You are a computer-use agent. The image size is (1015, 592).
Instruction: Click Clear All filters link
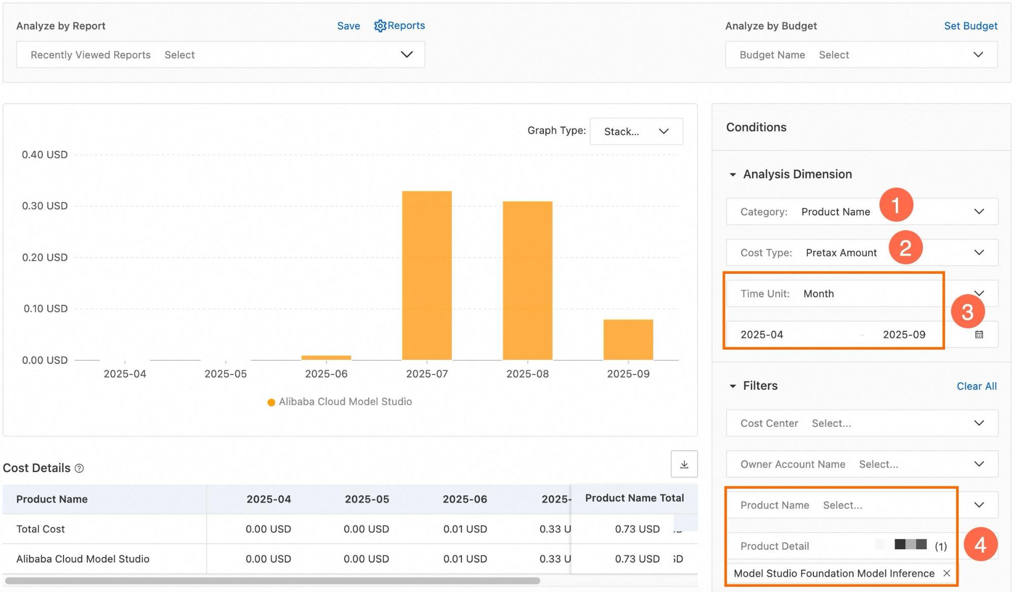point(976,386)
